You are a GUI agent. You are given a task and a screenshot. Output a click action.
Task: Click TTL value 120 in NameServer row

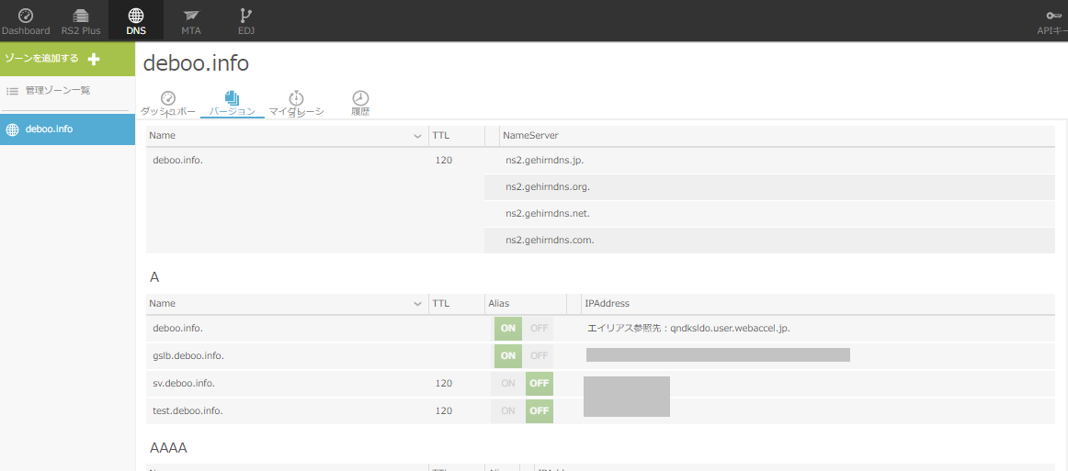click(x=443, y=161)
